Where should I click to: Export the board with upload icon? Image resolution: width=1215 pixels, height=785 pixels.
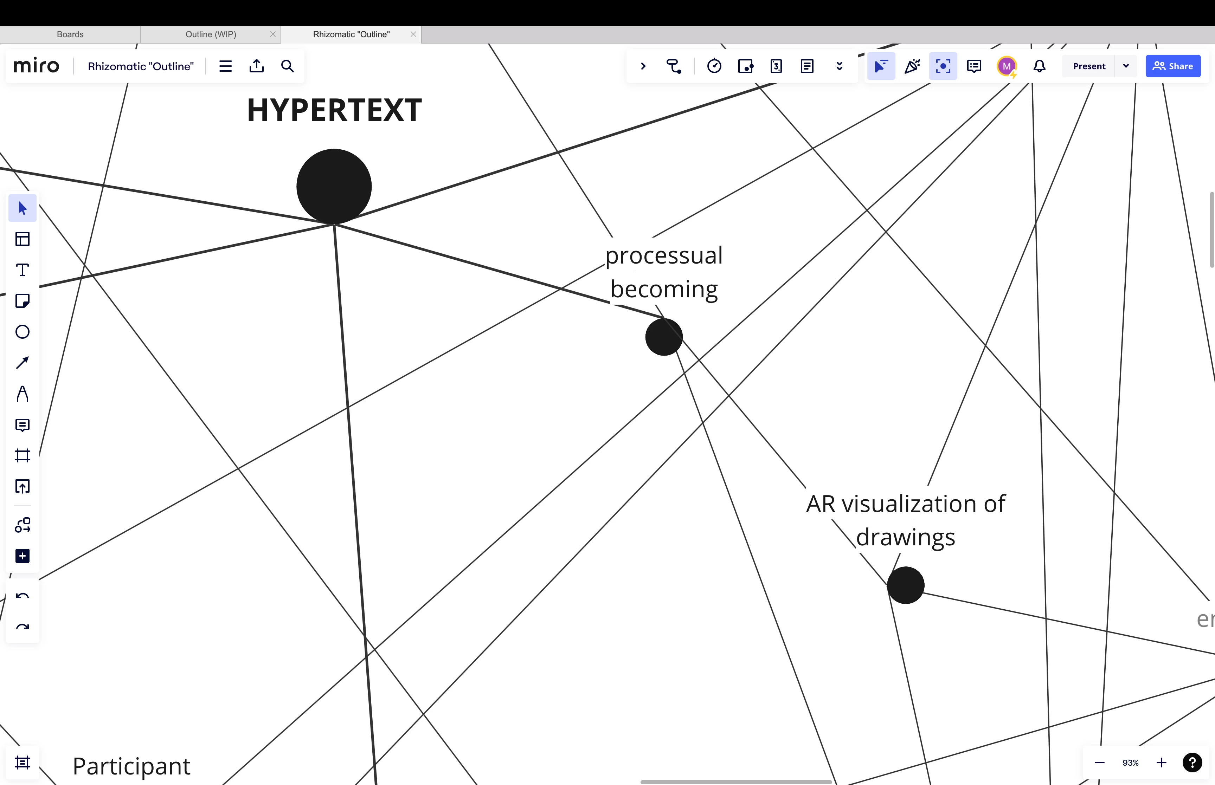click(256, 66)
